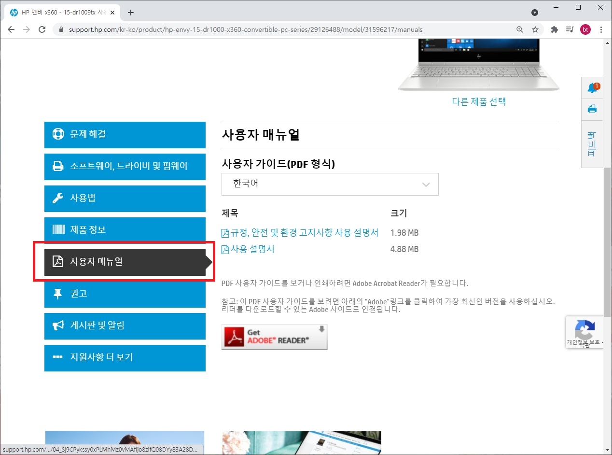This screenshot has width=612, height=455.
Task: Click the 사용자 가이드(PDF 형식) heading
Action: coord(278,164)
